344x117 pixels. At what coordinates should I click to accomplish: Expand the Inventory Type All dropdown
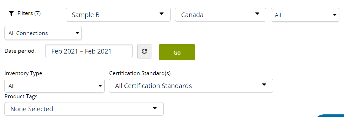(x=54, y=86)
